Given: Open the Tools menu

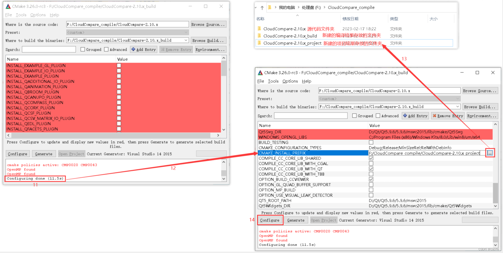Looking at the screenshot, I should click(21, 15).
